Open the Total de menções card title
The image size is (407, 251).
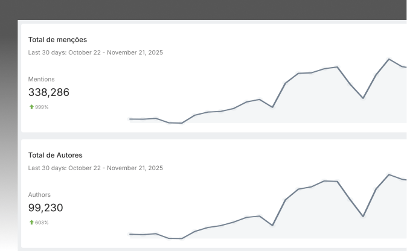point(57,39)
